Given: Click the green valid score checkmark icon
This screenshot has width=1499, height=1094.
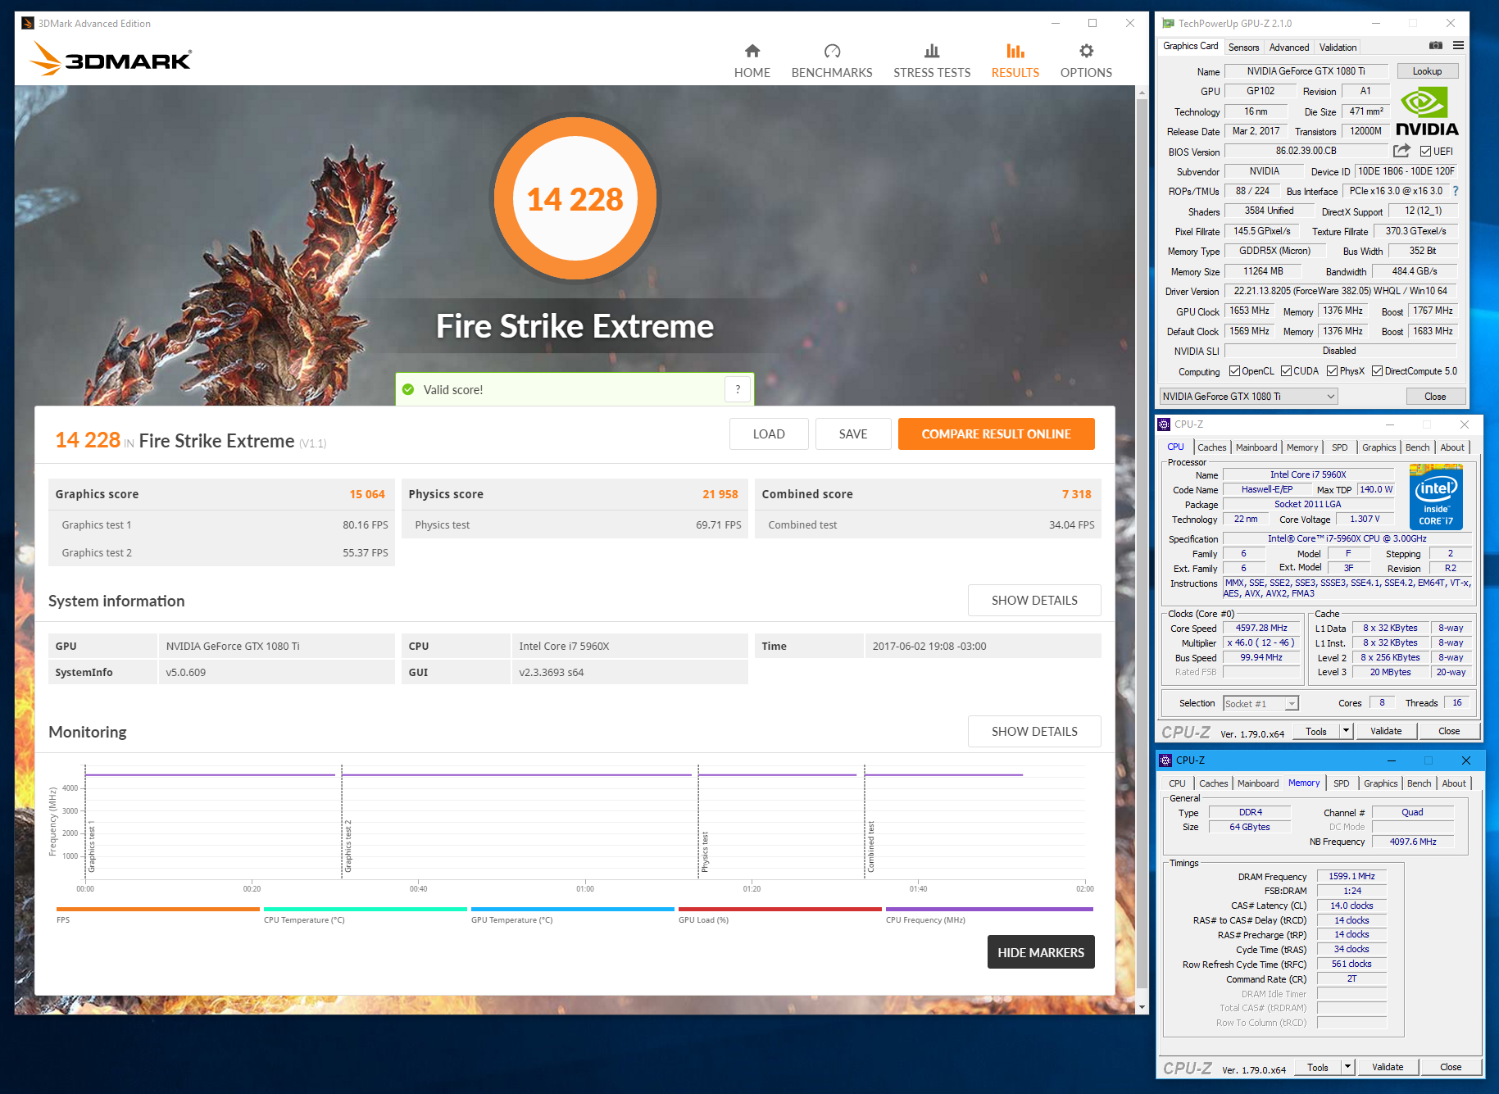Looking at the screenshot, I should click(408, 389).
